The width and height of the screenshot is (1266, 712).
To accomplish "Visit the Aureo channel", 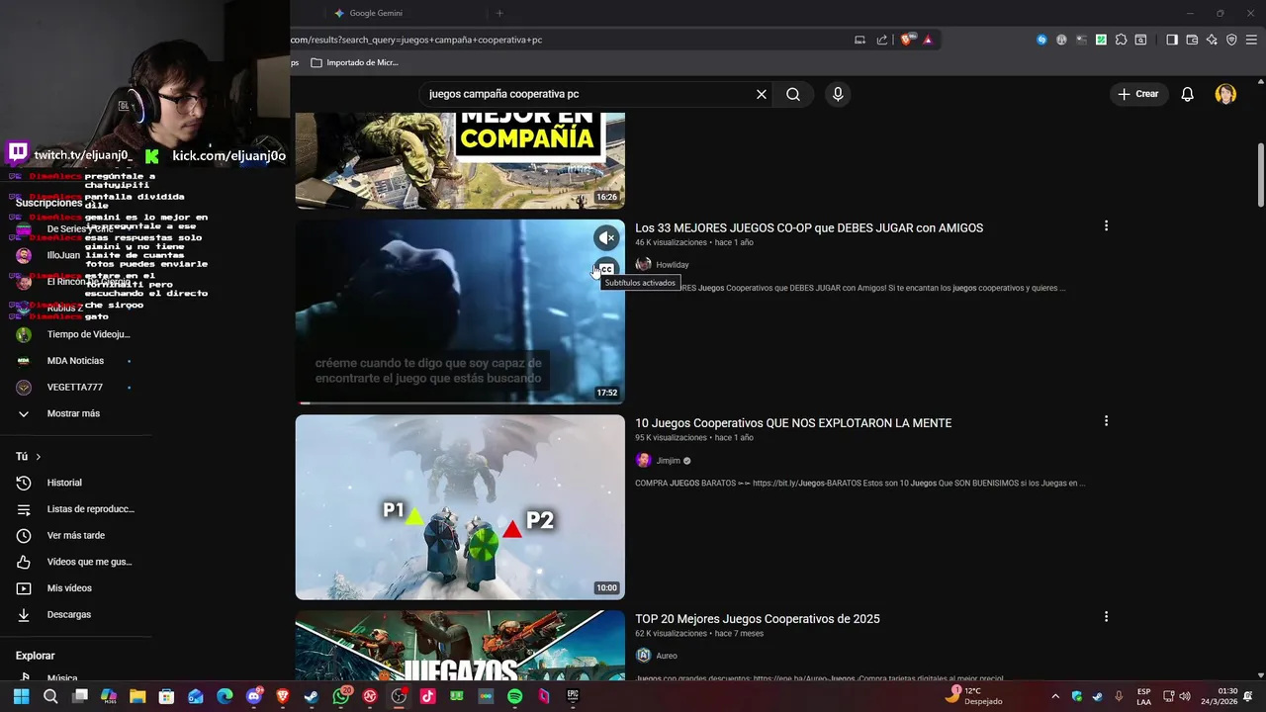I will tap(667, 656).
